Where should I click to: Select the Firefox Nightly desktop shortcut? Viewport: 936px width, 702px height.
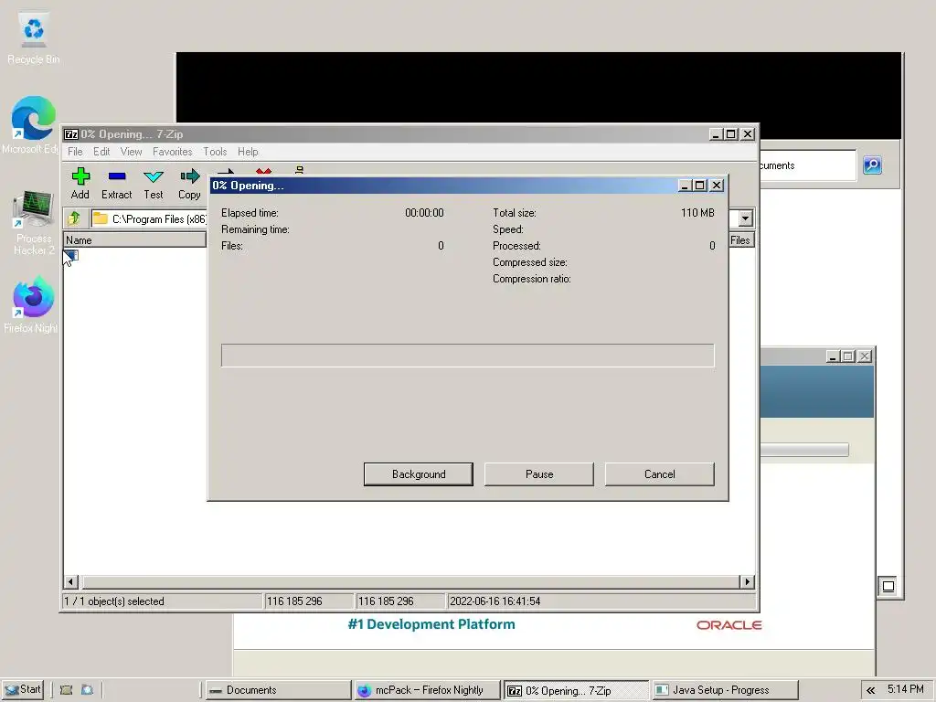[x=32, y=304]
